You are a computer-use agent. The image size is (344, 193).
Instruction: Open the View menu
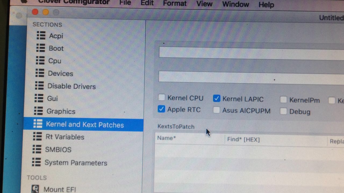(205, 4)
